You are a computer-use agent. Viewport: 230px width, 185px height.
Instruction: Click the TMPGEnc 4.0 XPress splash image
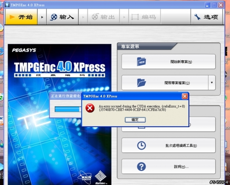click(x=60, y=114)
